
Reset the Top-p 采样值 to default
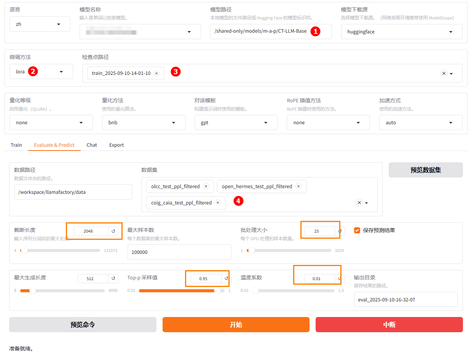click(226, 279)
